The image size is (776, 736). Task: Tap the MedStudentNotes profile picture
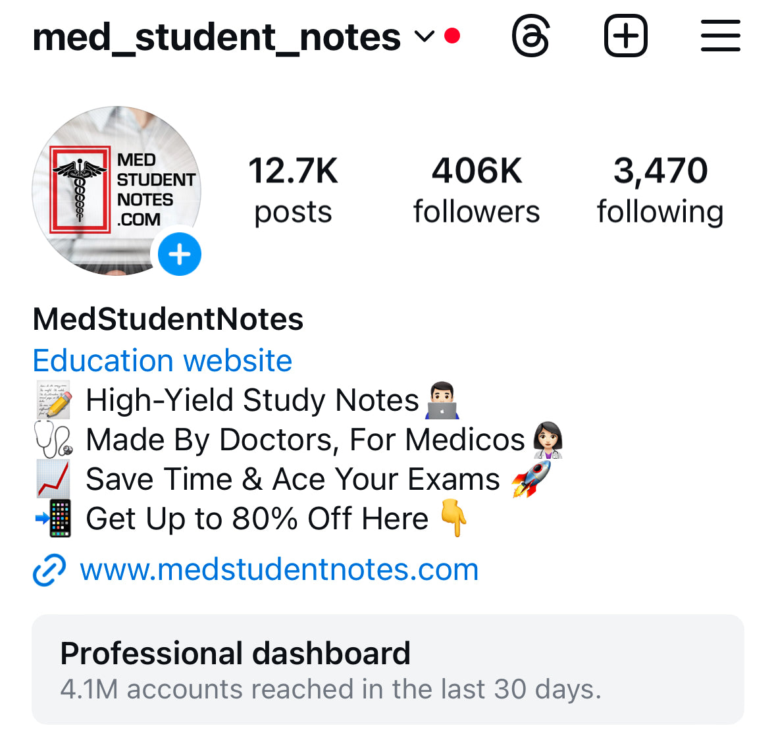tap(116, 190)
